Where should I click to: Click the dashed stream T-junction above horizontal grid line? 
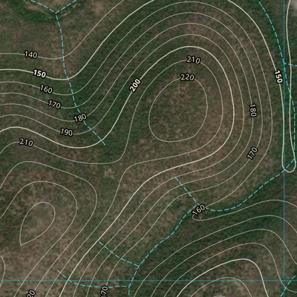[x=138, y=266]
